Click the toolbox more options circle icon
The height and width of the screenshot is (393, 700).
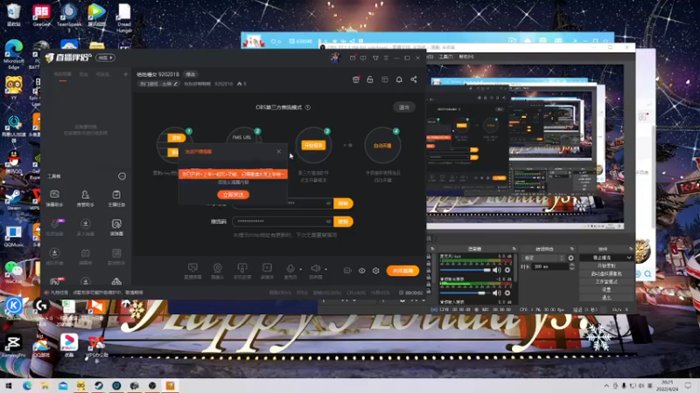click(122, 176)
